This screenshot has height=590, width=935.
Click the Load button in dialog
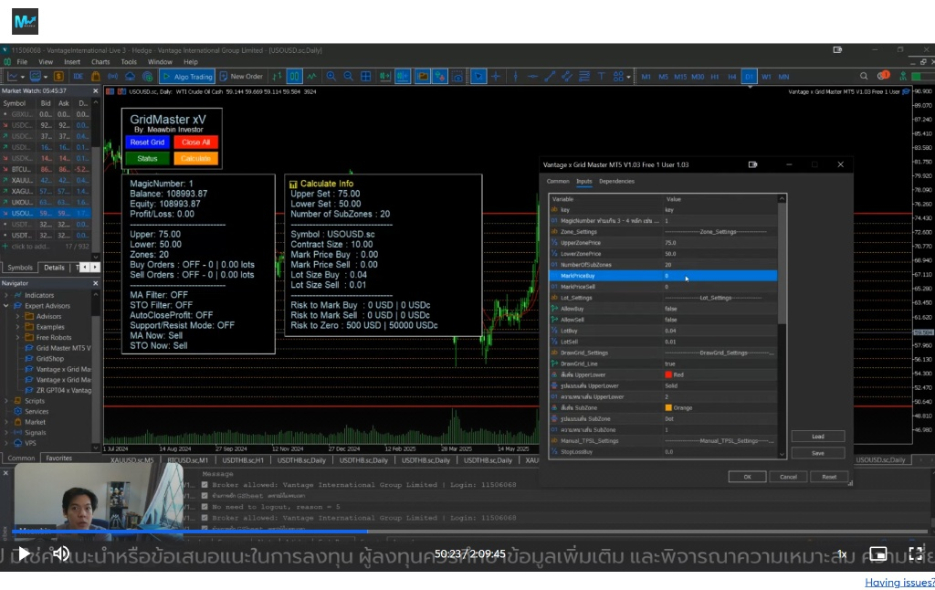tap(817, 437)
